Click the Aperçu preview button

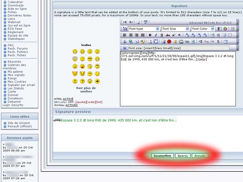(x=183, y=156)
